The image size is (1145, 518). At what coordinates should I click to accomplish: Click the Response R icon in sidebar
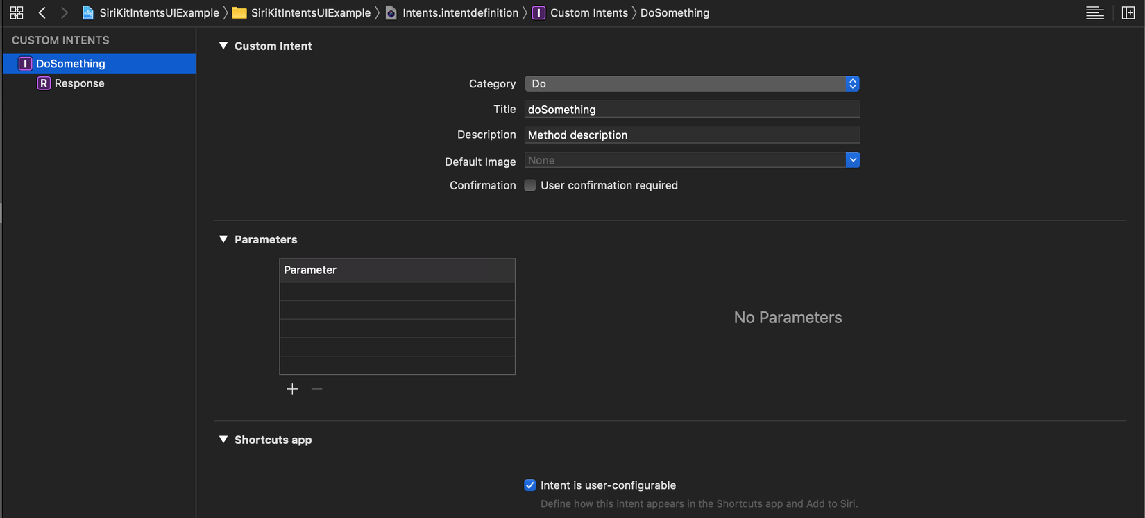tap(44, 83)
